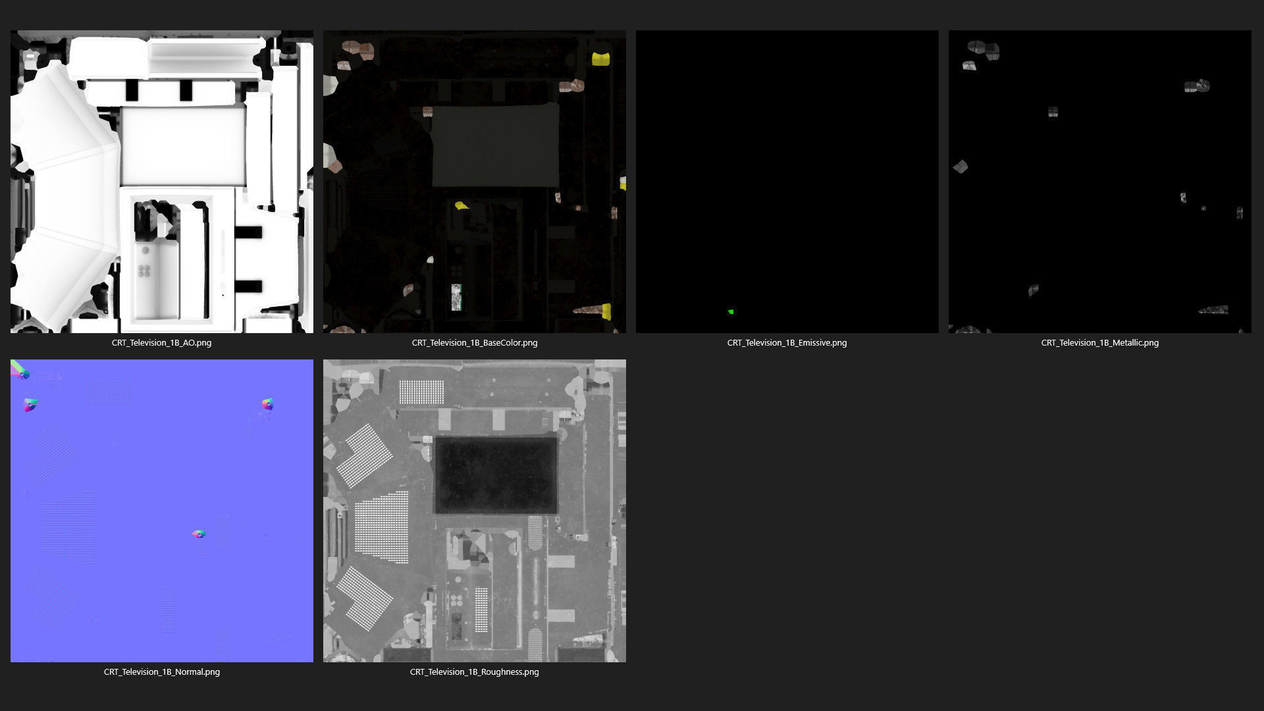Click the black Emissive map thumbnail

coord(787,181)
